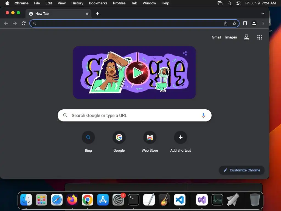
Task: Open the File menu
Action: coord(37,3)
